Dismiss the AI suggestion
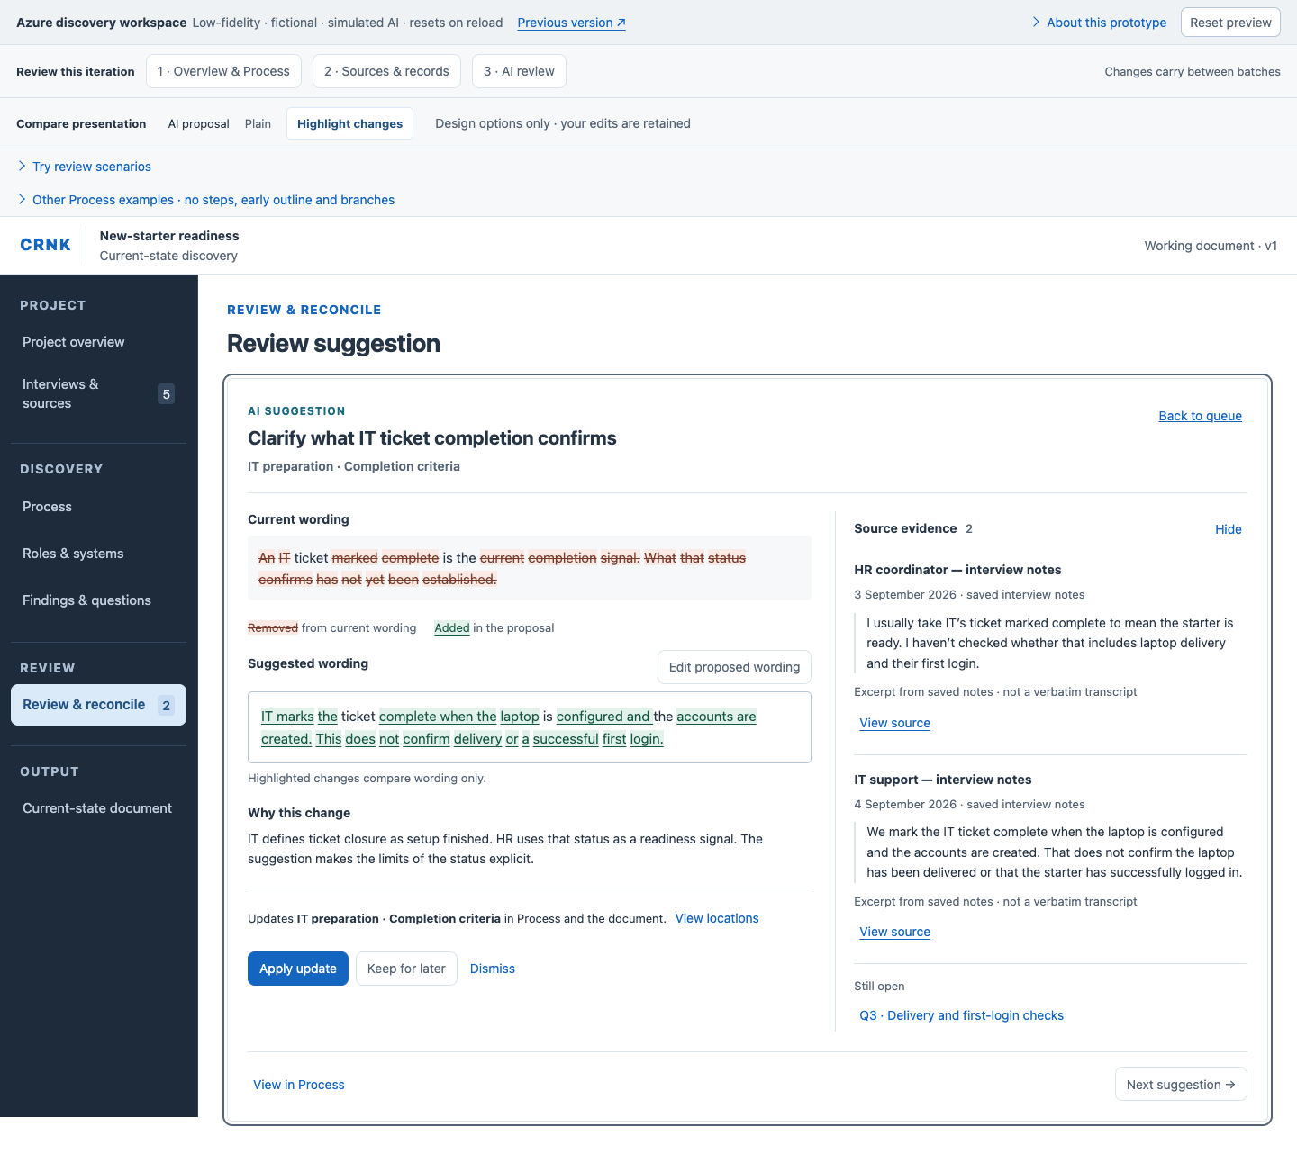 [493, 969]
